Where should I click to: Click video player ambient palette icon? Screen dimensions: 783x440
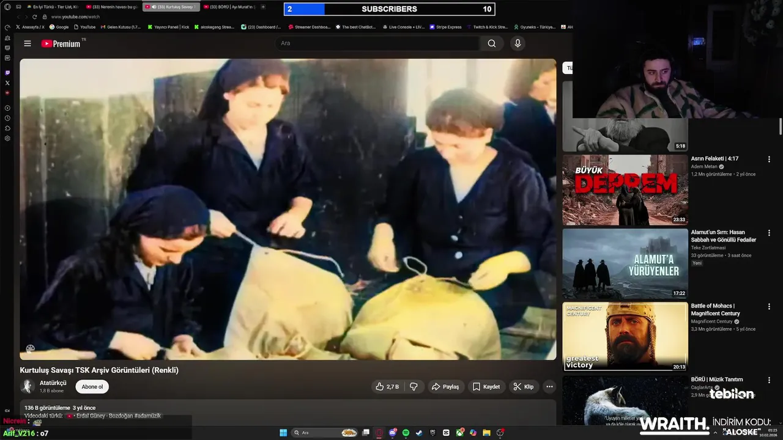click(30, 349)
